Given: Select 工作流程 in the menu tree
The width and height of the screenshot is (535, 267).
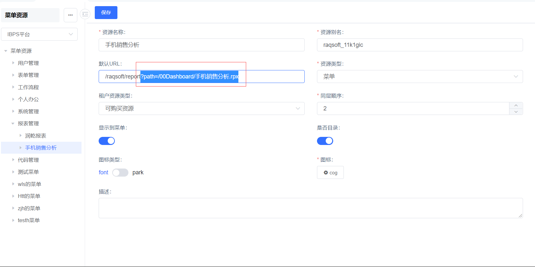Looking at the screenshot, I should pyautogui.click(x=28, y=87).
